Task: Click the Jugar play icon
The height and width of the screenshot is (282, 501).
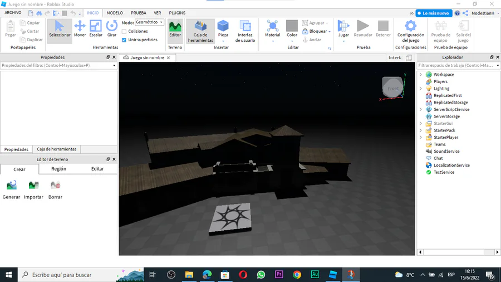Action: pos(343,26)
